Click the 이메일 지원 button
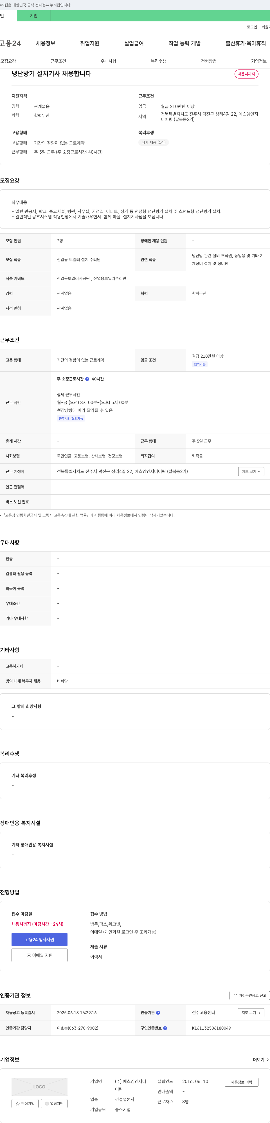This screenshot has height=1123, width=270. pyautogui.click(x=40, y=955)
